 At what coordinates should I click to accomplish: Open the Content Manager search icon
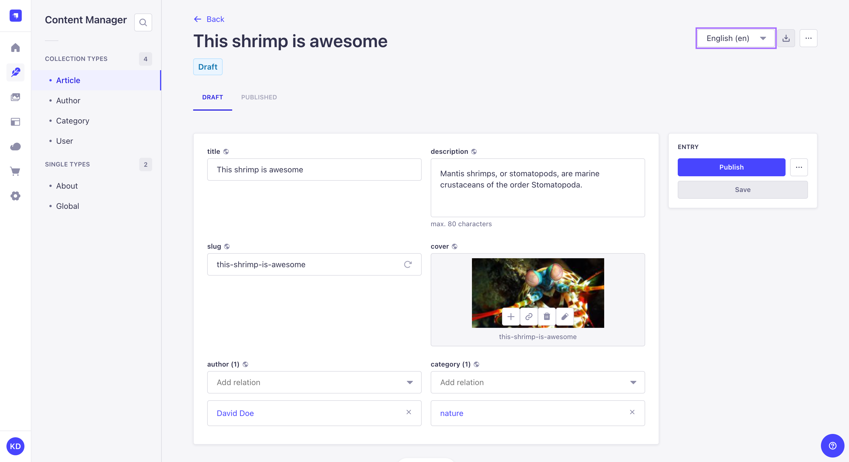click(143, 22)
